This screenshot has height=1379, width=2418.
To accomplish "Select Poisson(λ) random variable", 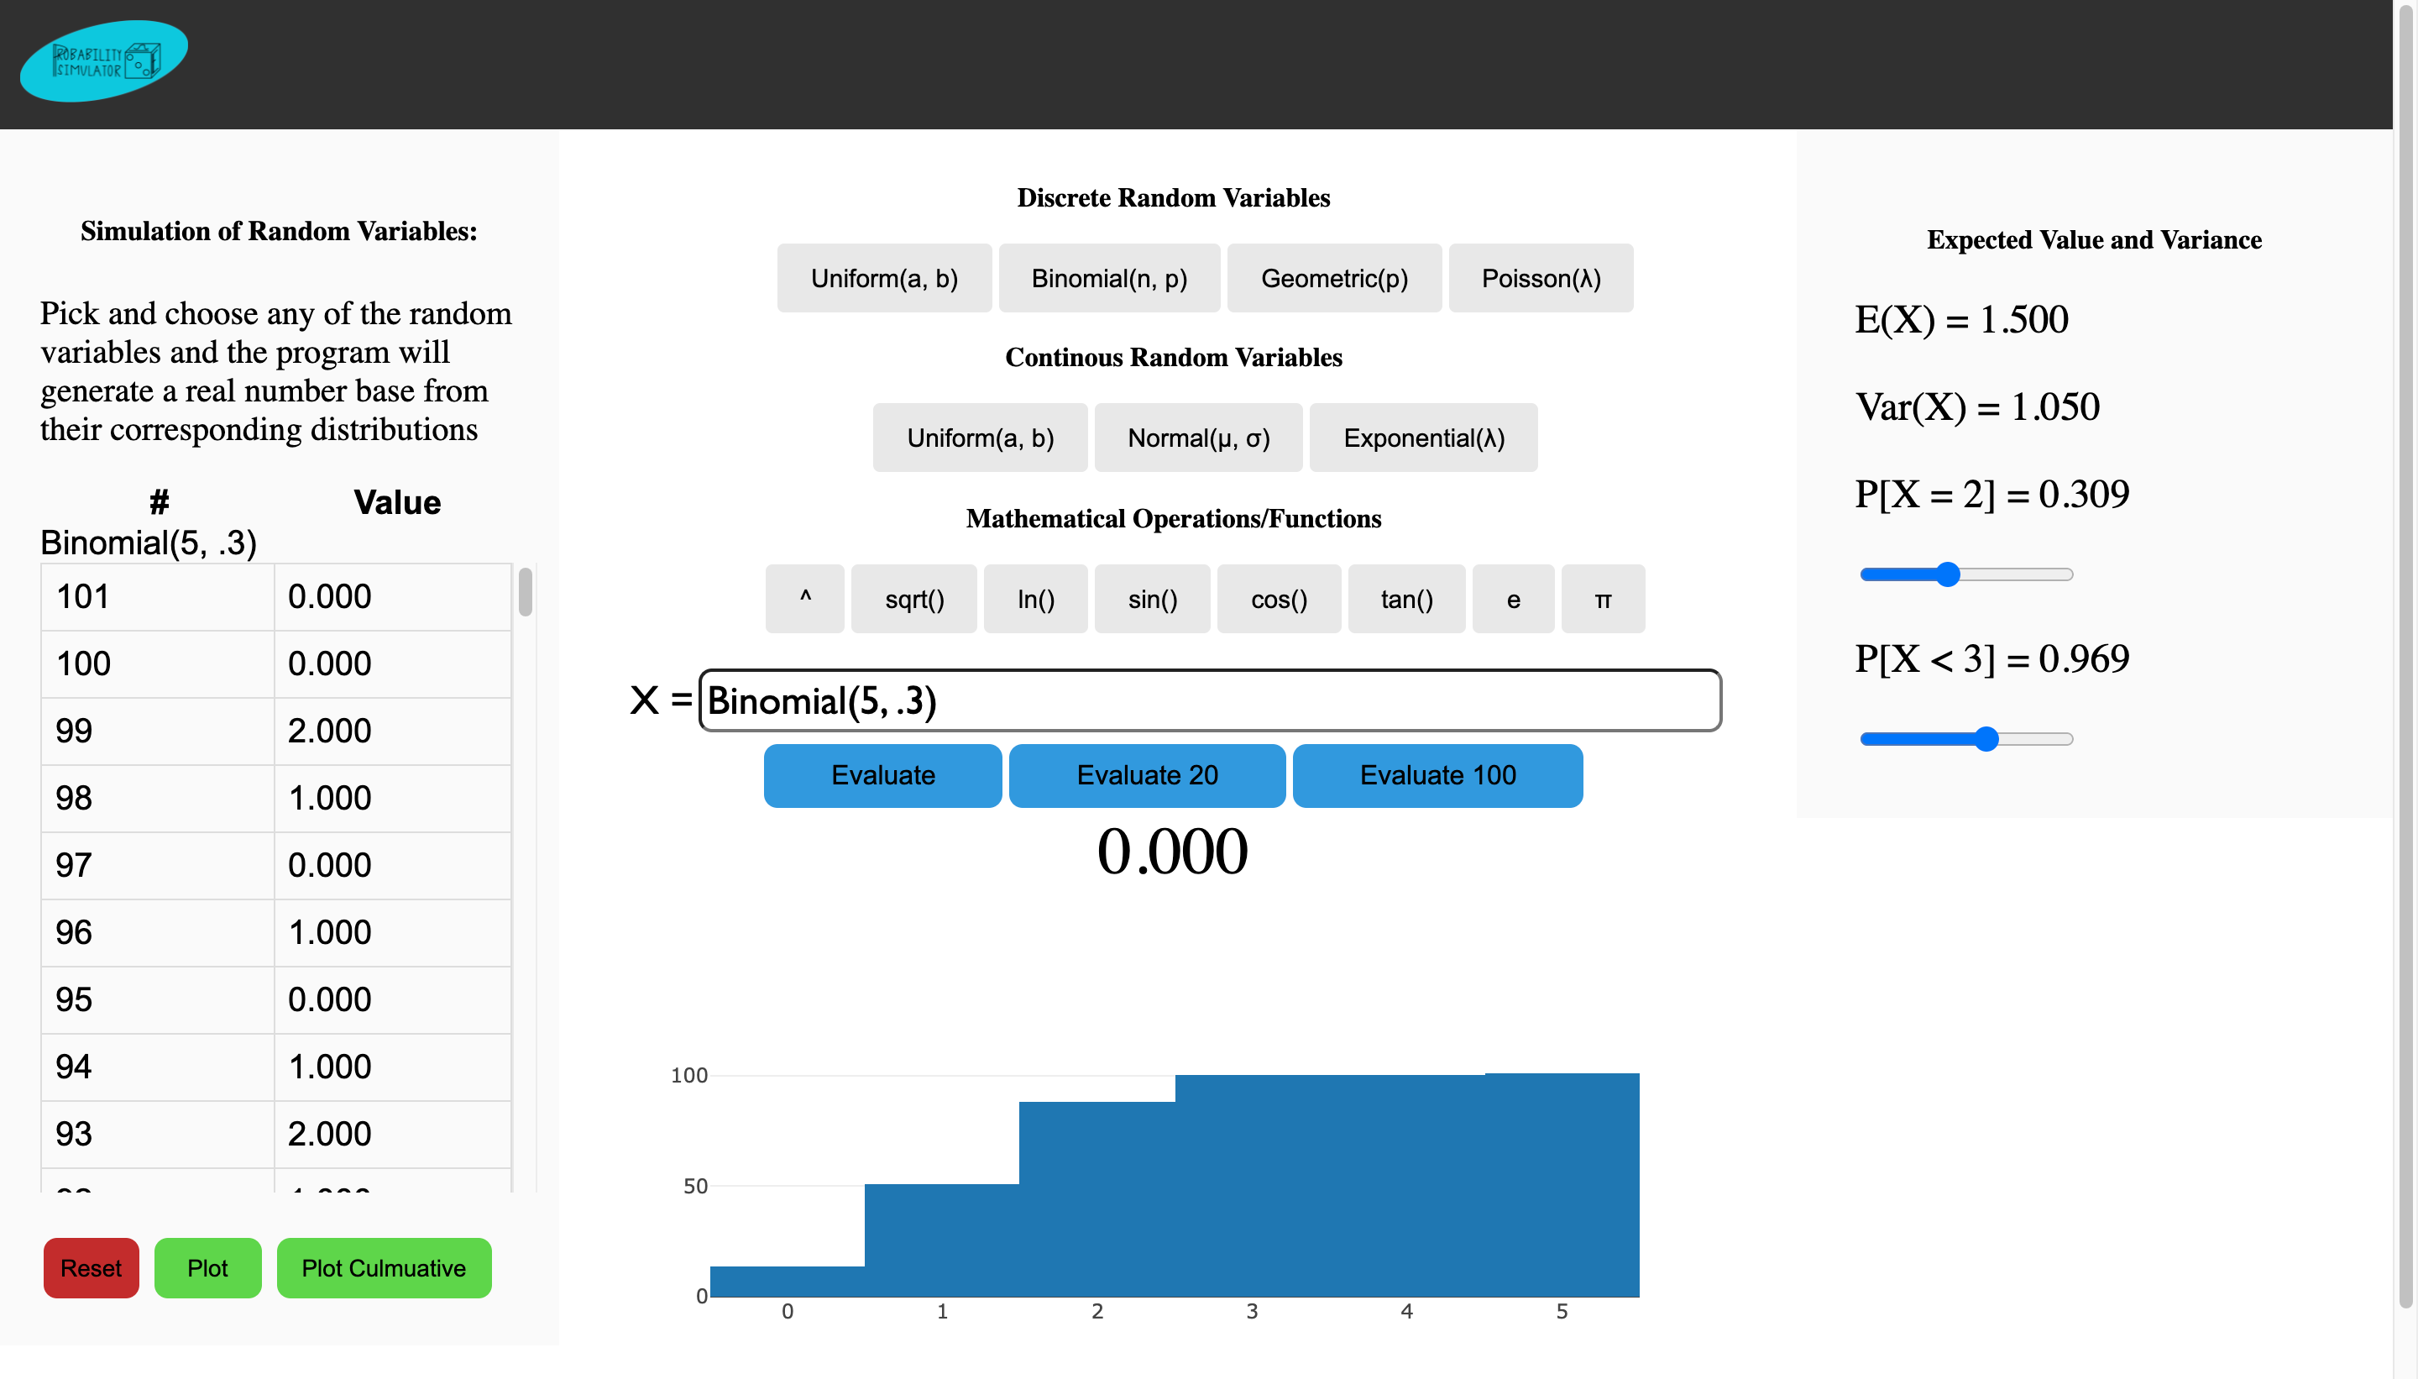I will (x=1540, y=277).
